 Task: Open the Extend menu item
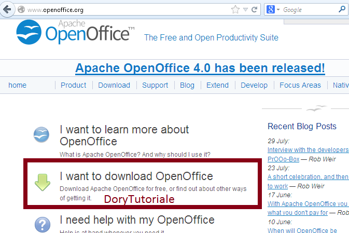pyautogui.click(x=217, y=85)
